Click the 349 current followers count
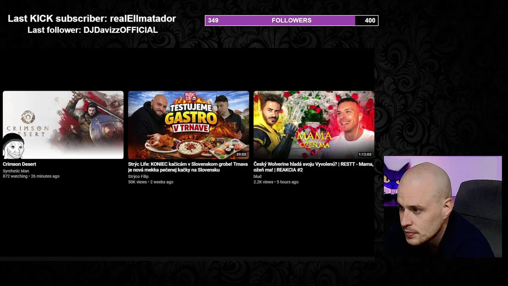Image resolution: width=508 pixels, height=286 pixels. (x=213, y=20)
